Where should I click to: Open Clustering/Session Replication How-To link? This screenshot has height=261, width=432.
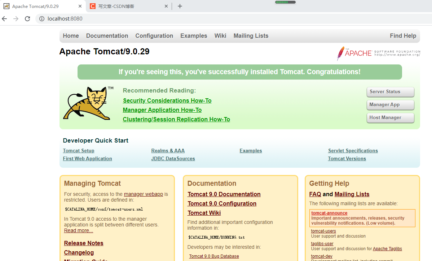(176, 120)
